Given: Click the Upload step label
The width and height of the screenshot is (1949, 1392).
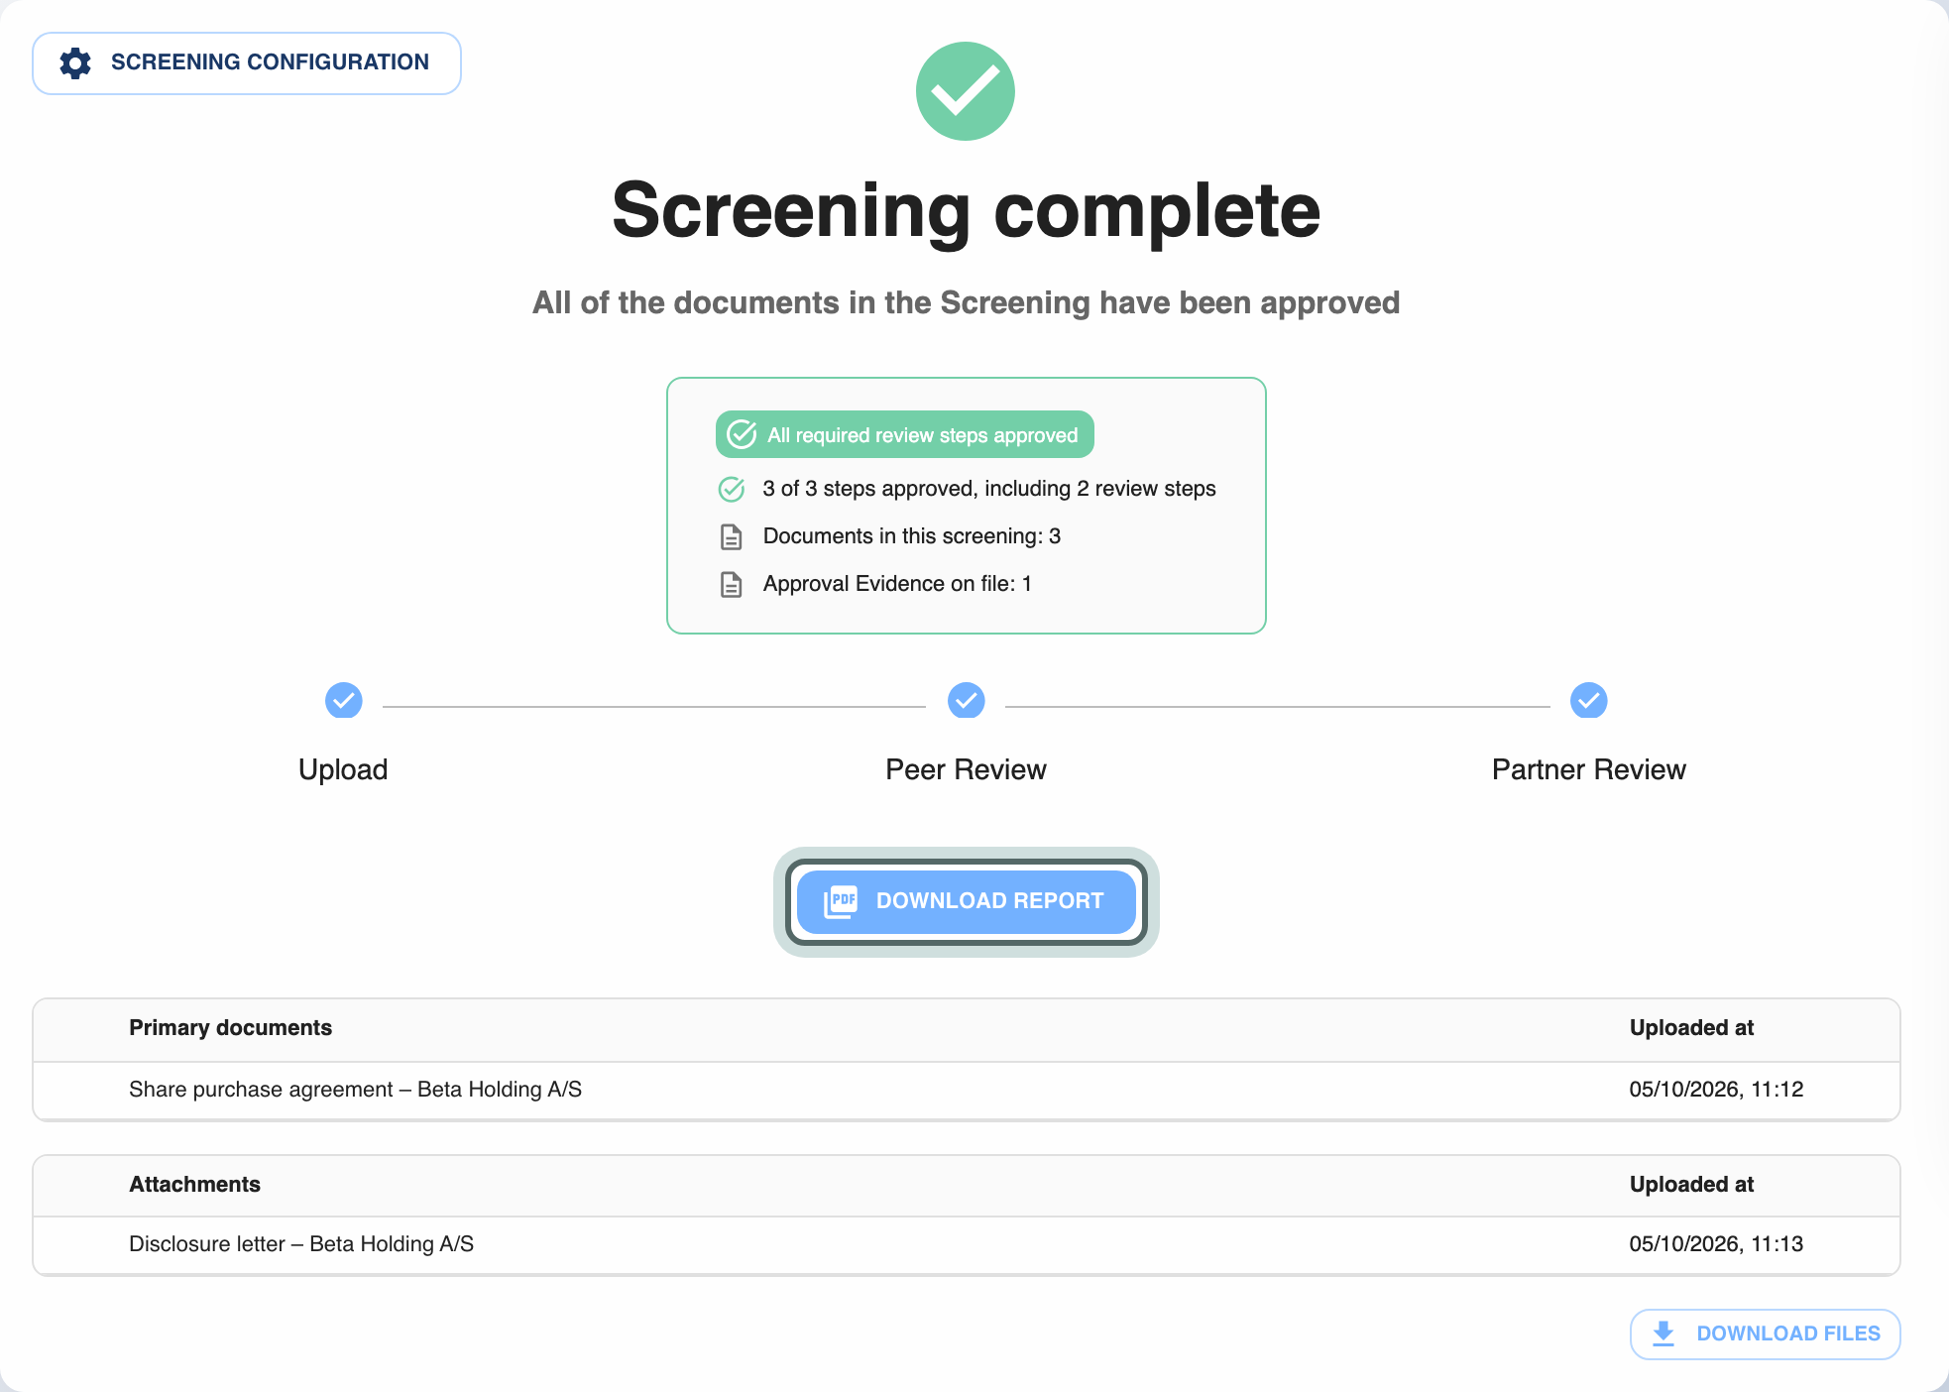Looking at the screenshot, I should [343, 769].
